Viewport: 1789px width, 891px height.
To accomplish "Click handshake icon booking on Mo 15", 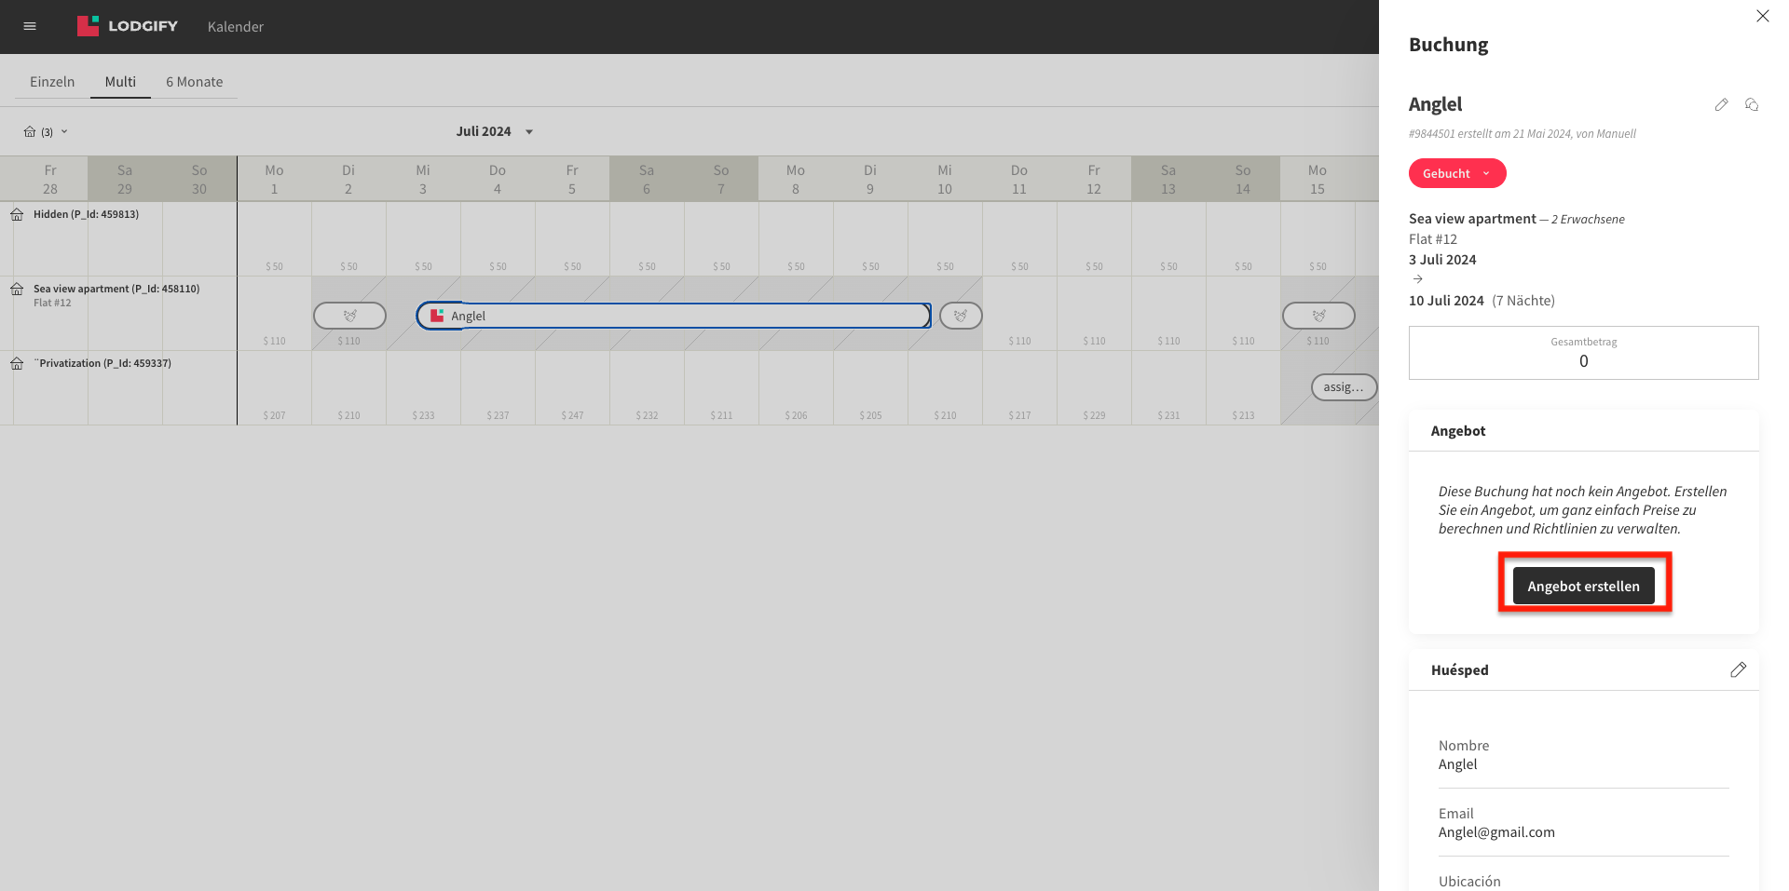I will click(1318, 316).
